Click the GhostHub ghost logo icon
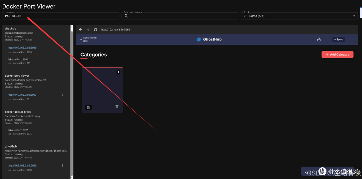The width and height of the screenshot is (362, 179). tap(199, 39)
